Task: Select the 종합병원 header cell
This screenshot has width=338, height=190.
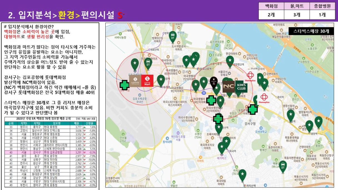Action: pyautogui.click(x=322, y=6)
